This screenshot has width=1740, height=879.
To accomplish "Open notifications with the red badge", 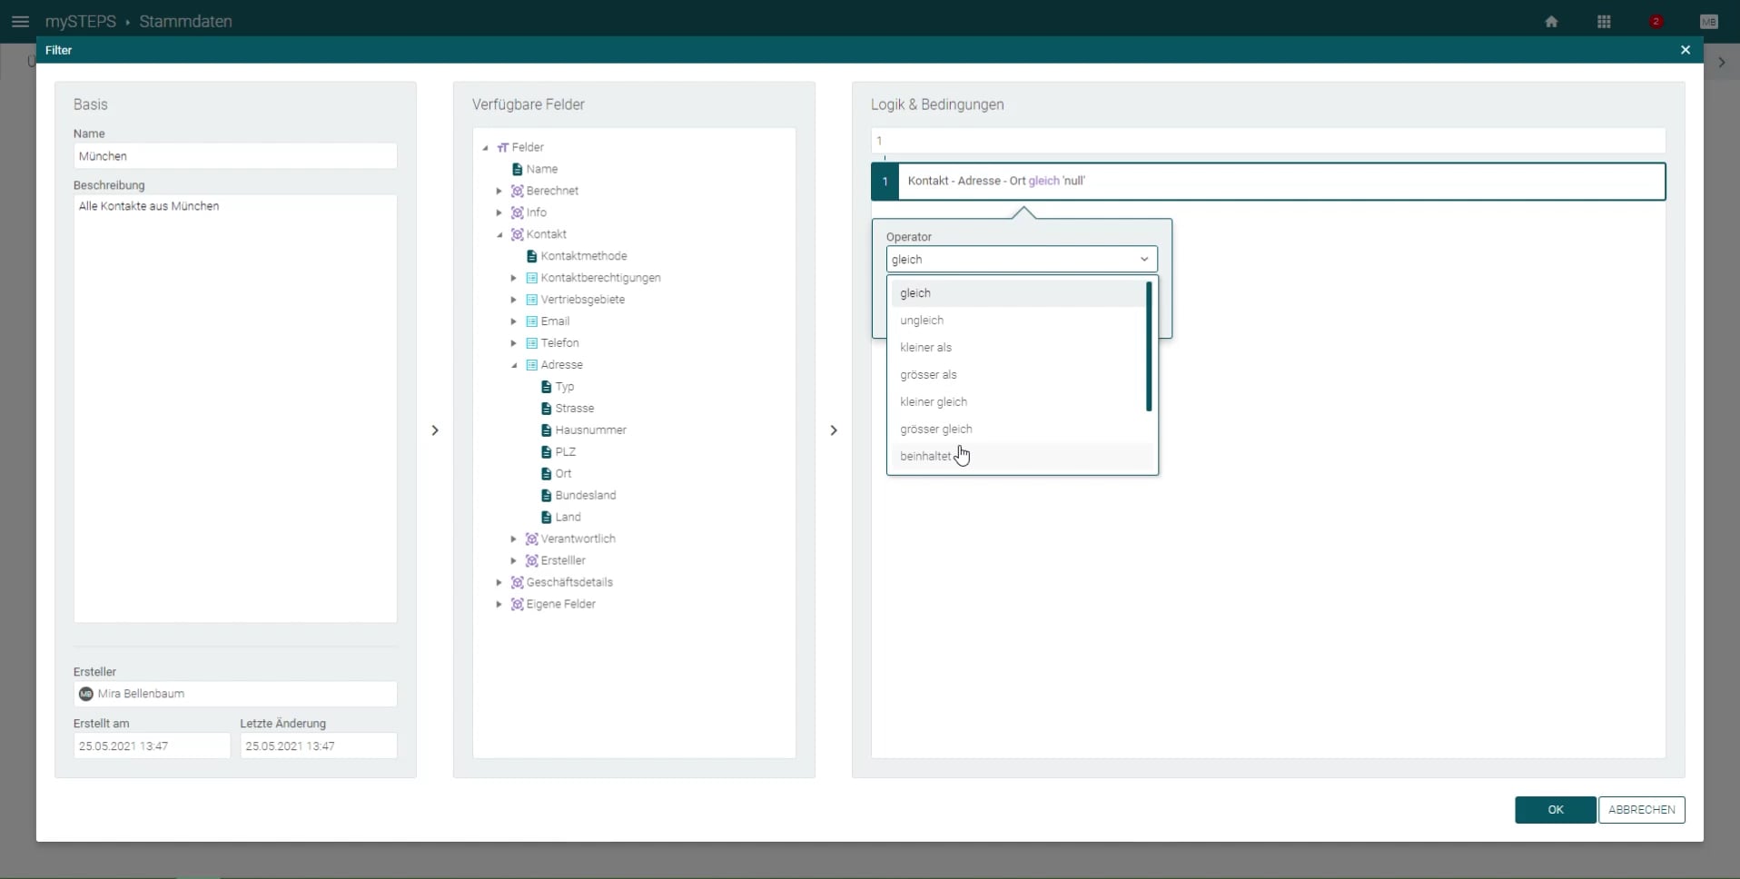I will click(1655, 21).
